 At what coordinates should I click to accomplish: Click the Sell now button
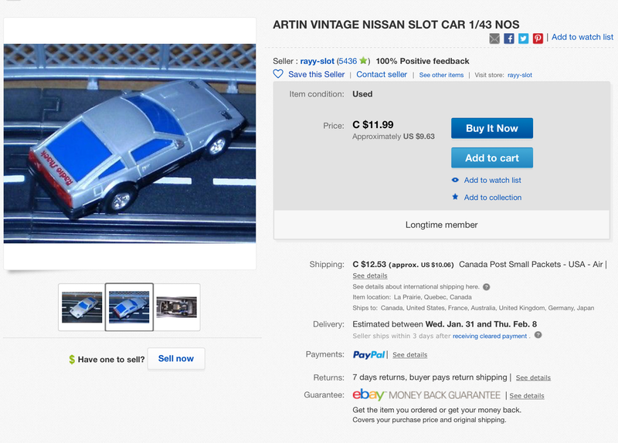tap(176, 359)
